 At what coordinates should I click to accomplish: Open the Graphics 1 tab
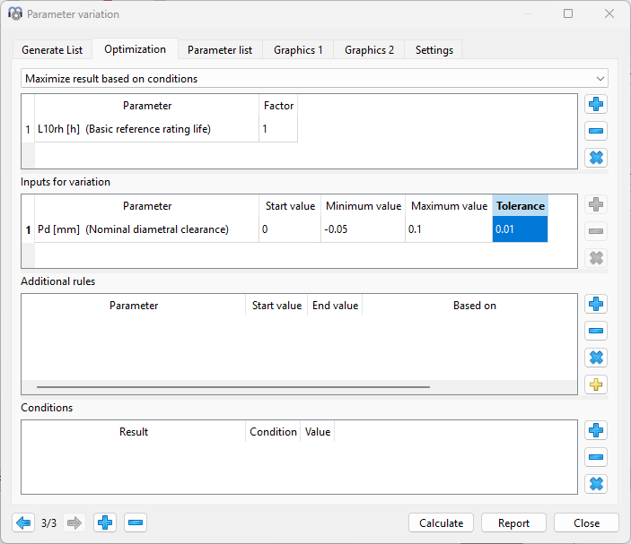pos(298,50)
